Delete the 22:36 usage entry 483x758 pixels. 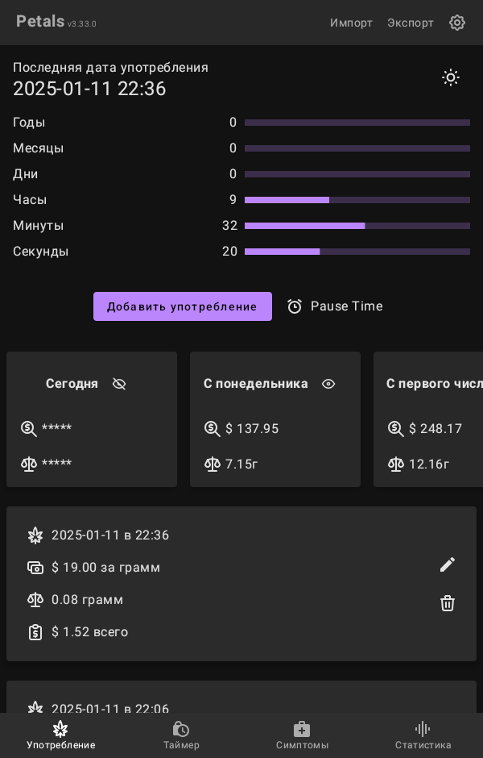coord(448,603)
